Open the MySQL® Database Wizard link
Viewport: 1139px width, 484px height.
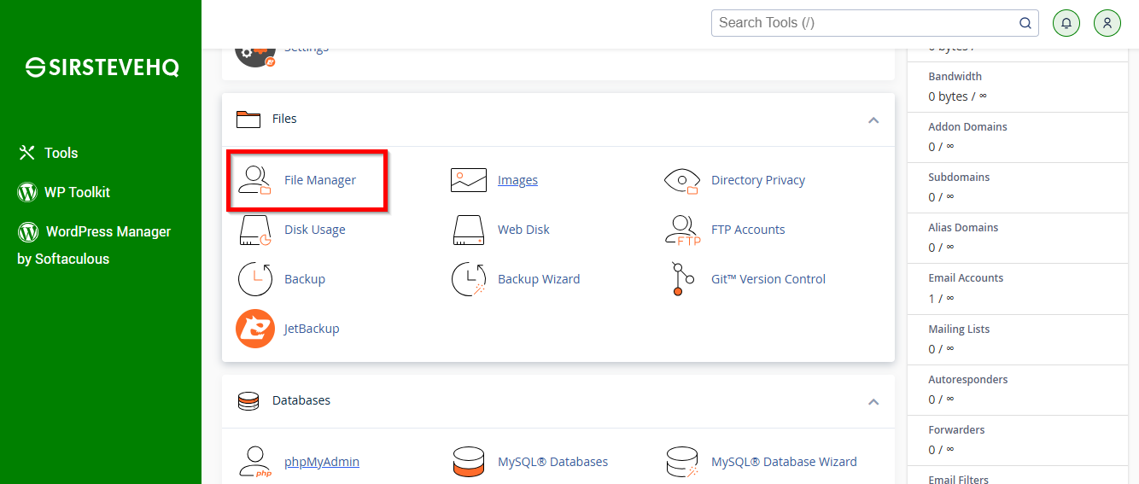pos(784,462)
